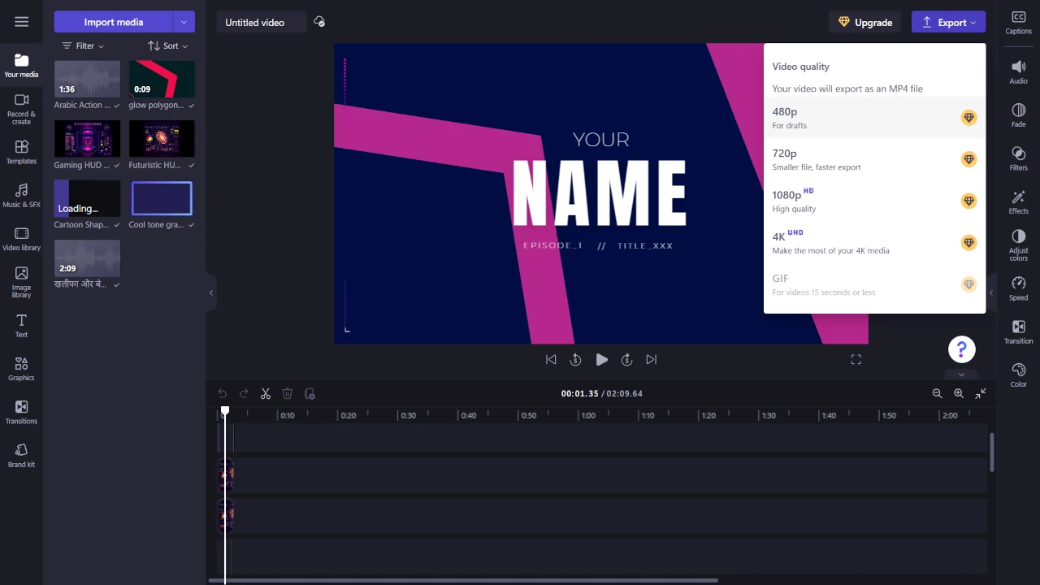1040x585 pixels.
Task: Collapse the right properties panel
Action: point(991,292)
